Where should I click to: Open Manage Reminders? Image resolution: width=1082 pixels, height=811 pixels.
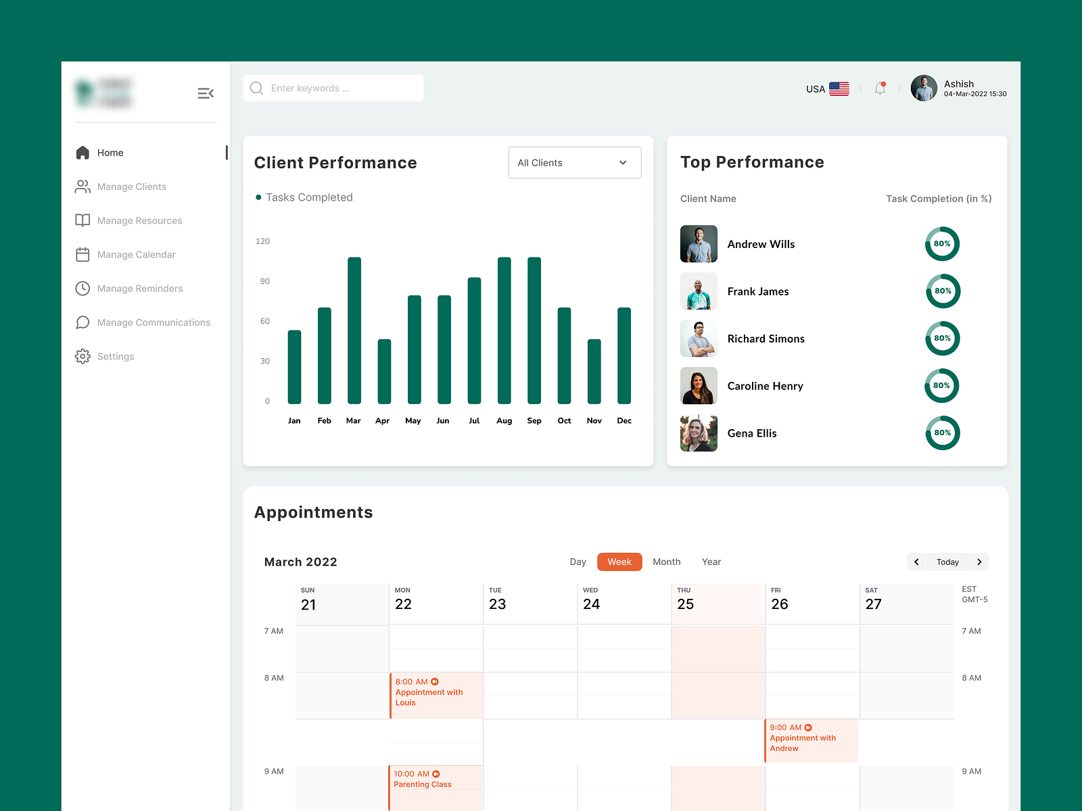pyautogui.click(x=139, y=289)
